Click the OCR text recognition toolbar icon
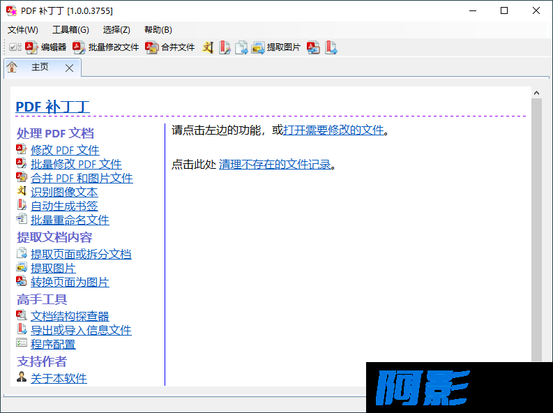Image resolution: width=553 pixels, height=413 pixels. (208, 47)
